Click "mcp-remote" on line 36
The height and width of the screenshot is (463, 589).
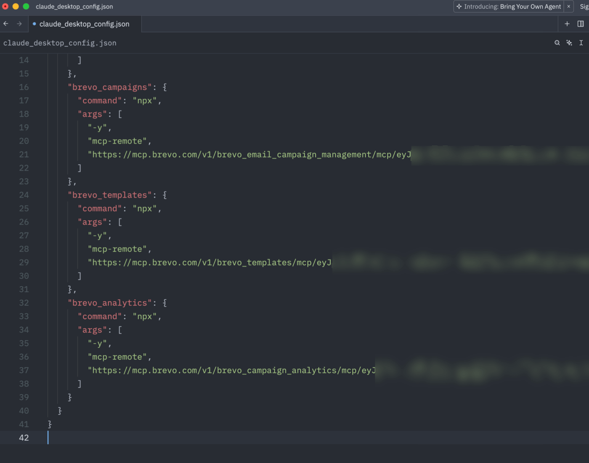click(117, 357)
